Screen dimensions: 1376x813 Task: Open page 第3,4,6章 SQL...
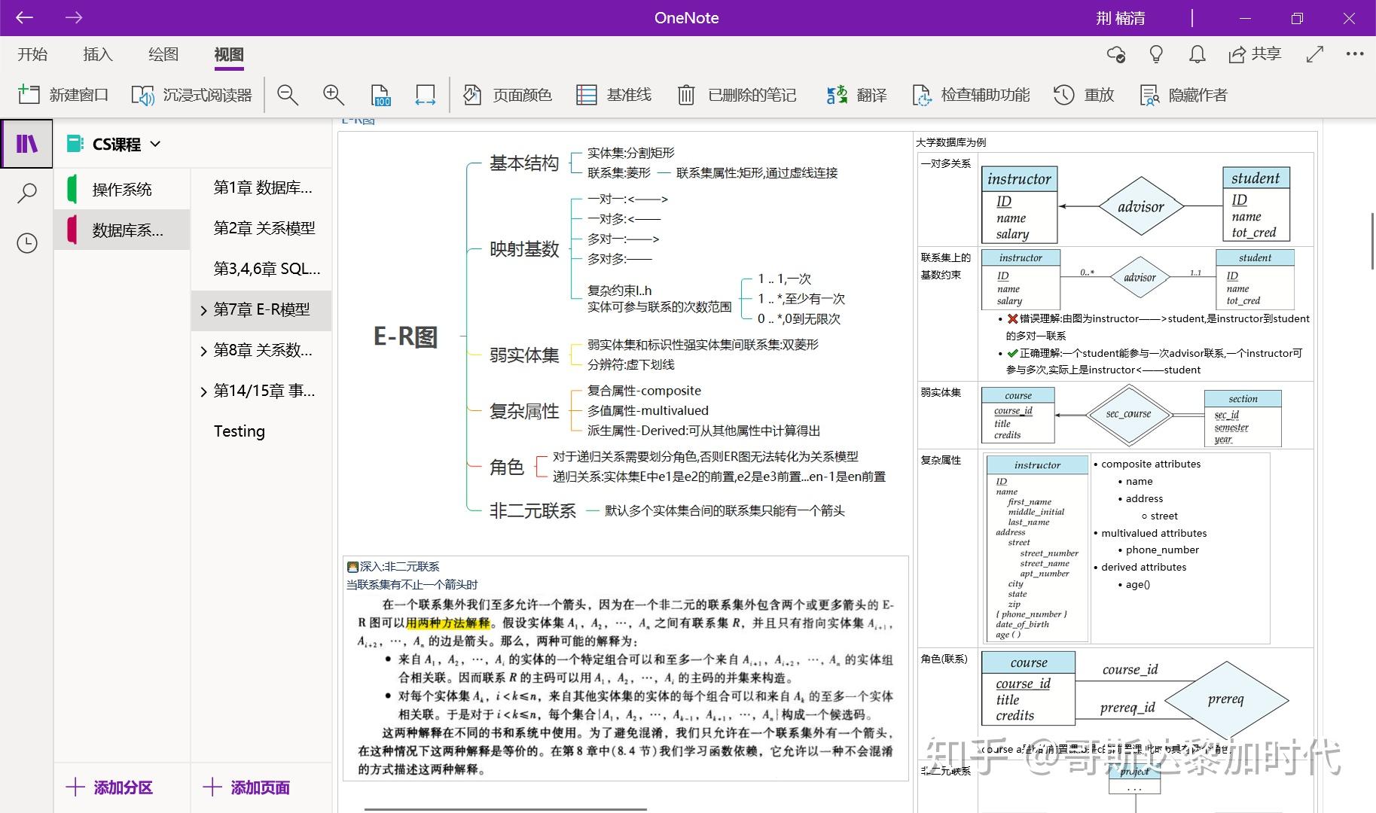coord(261,269)
